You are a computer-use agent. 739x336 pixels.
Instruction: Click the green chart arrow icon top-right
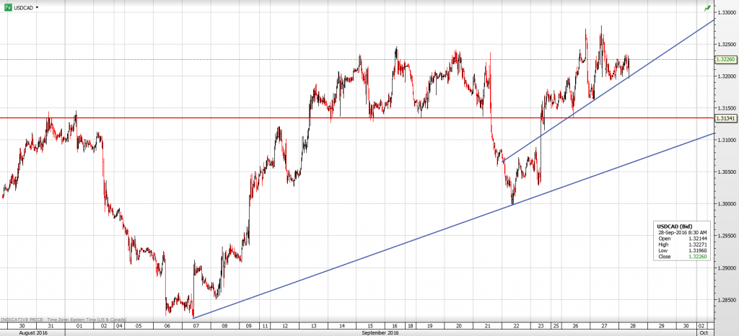coord(707,7)
